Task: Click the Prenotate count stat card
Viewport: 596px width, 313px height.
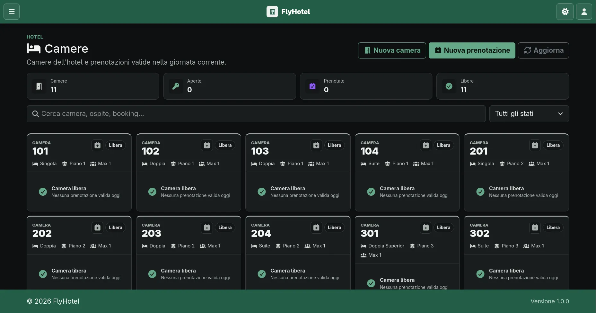Action: pyautogui.click(x=366, y=86)
